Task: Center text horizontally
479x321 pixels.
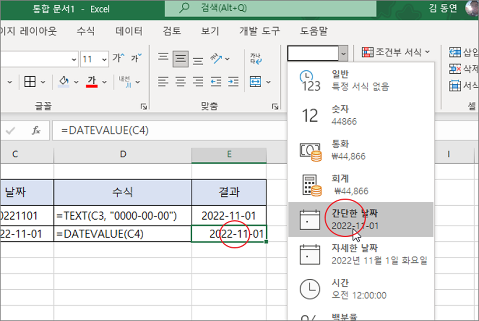Action: [x=180, y=82]
